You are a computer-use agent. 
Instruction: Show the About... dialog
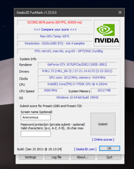[x=83, y=157]
